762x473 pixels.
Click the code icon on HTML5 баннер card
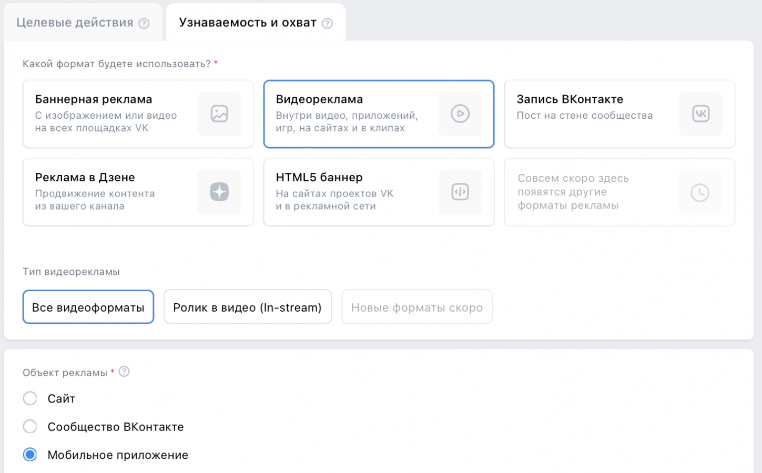460,192
